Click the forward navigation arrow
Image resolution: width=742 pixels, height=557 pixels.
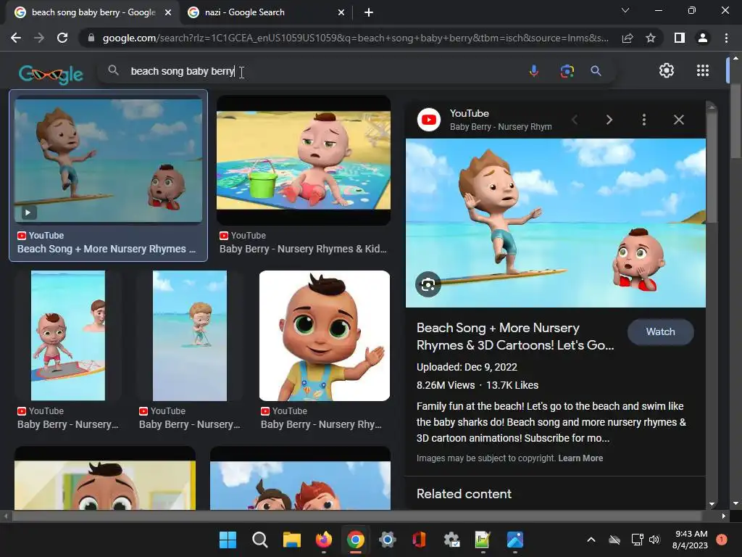point(39,38)
